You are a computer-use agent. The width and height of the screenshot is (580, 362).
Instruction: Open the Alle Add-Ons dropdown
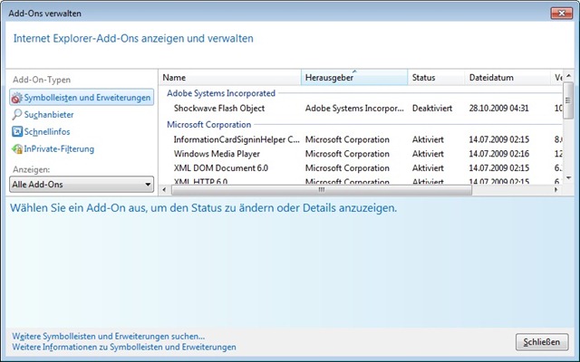[82, 184]
